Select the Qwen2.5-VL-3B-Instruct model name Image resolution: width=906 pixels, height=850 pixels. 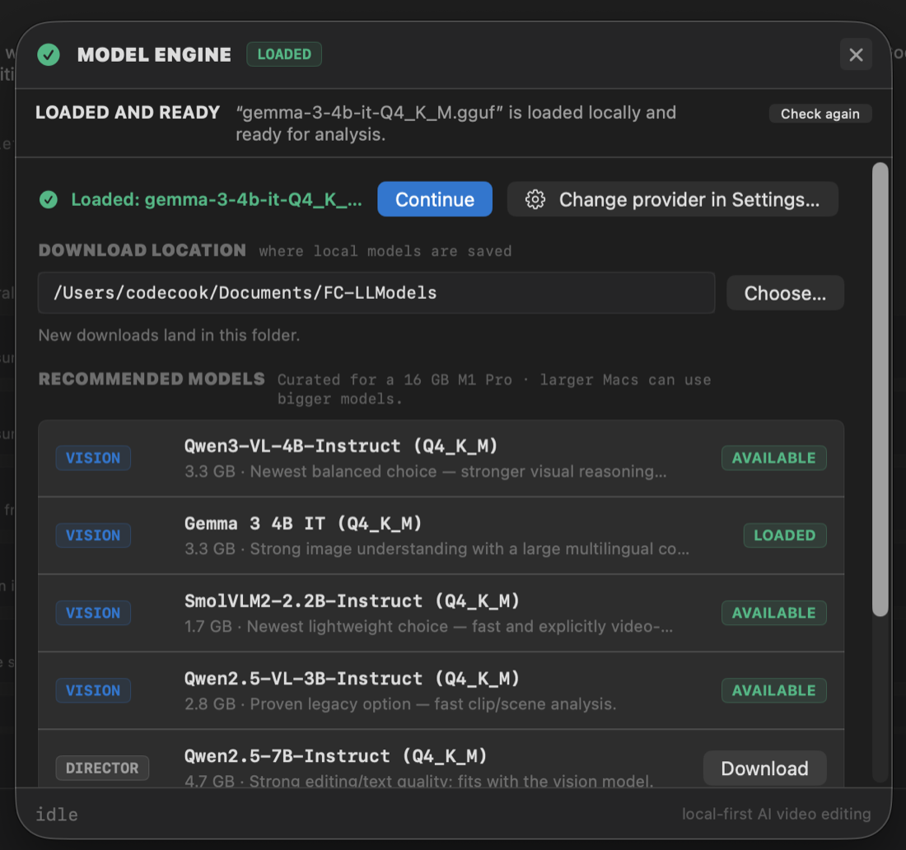[x=352, y=679]
